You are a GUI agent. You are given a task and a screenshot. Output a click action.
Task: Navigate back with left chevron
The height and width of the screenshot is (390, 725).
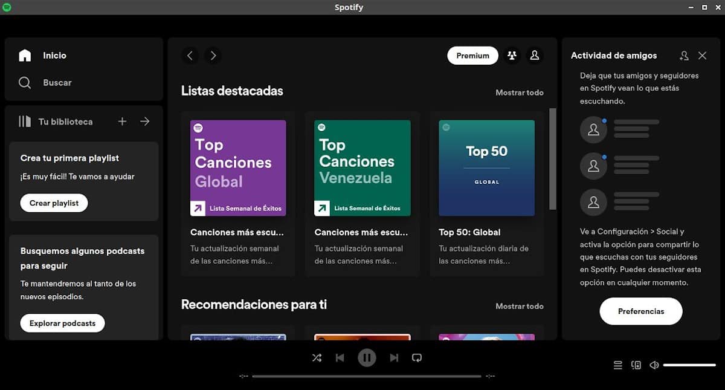(x=190, y=56)
